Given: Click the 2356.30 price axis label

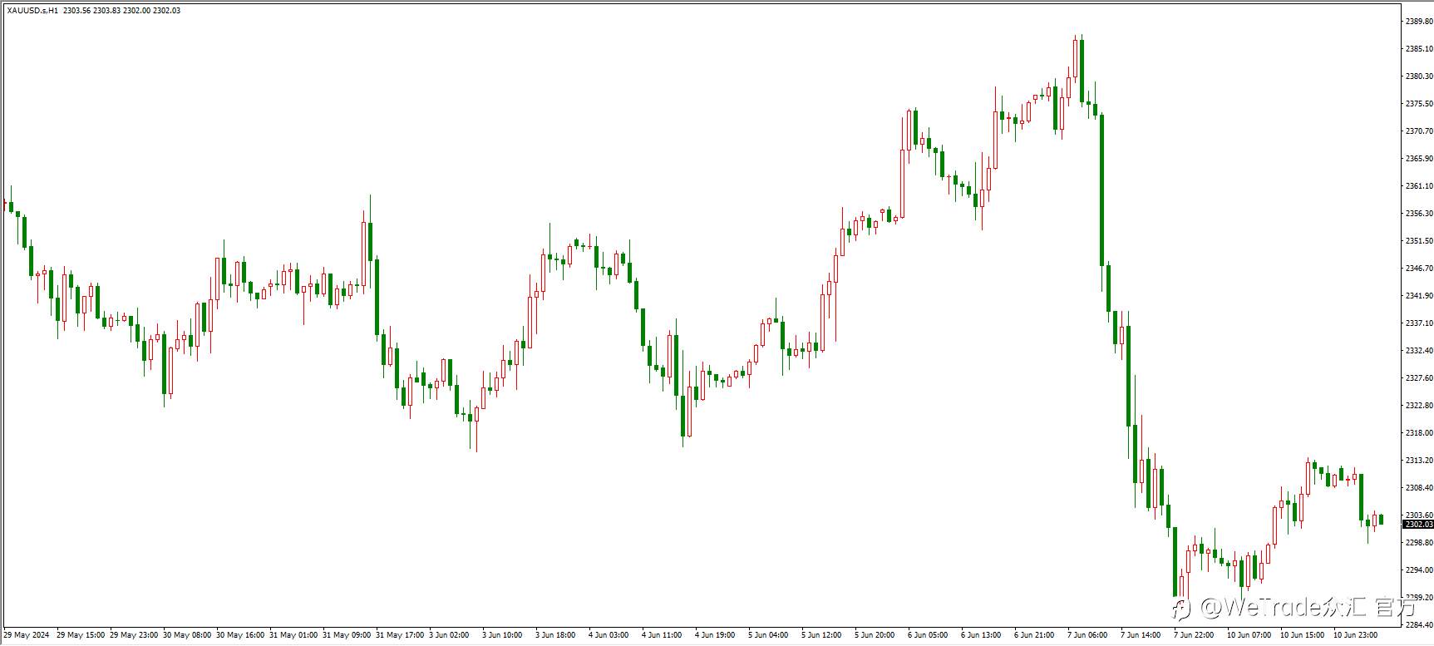Looking at the screenshot, I should [1418, 213].
